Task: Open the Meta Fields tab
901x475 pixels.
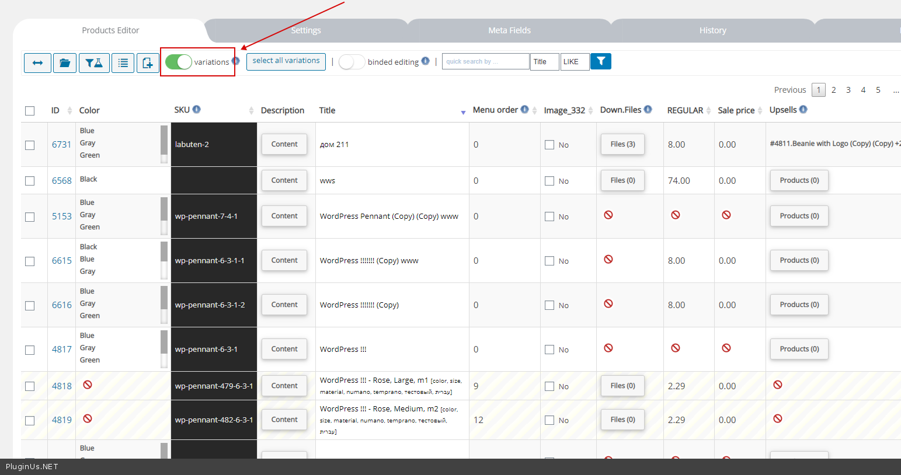Action: pyautogui.click(x=509, y=30)
